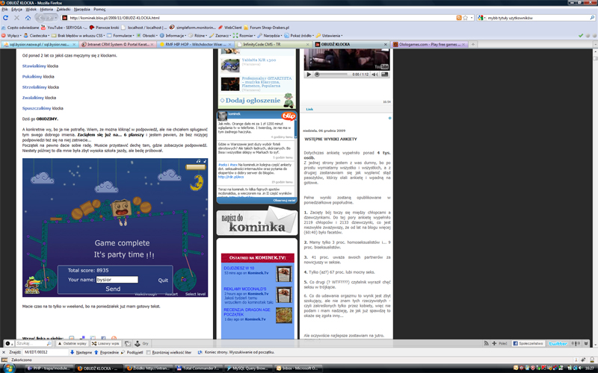This screenshot has width=598, height=373.
Task: Expand the Wyłącz web developer dropdown
Action: click(x=11, y=36)
